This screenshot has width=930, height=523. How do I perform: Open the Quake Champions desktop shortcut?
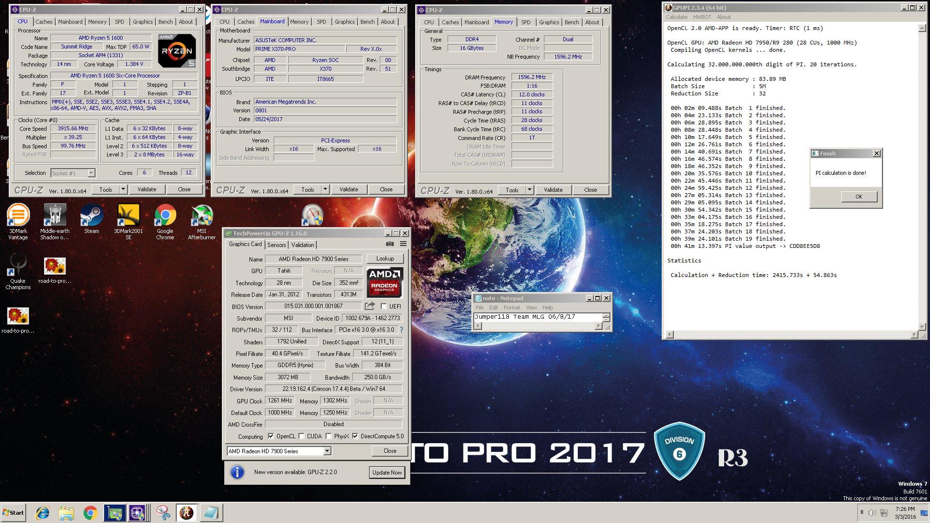18,272
